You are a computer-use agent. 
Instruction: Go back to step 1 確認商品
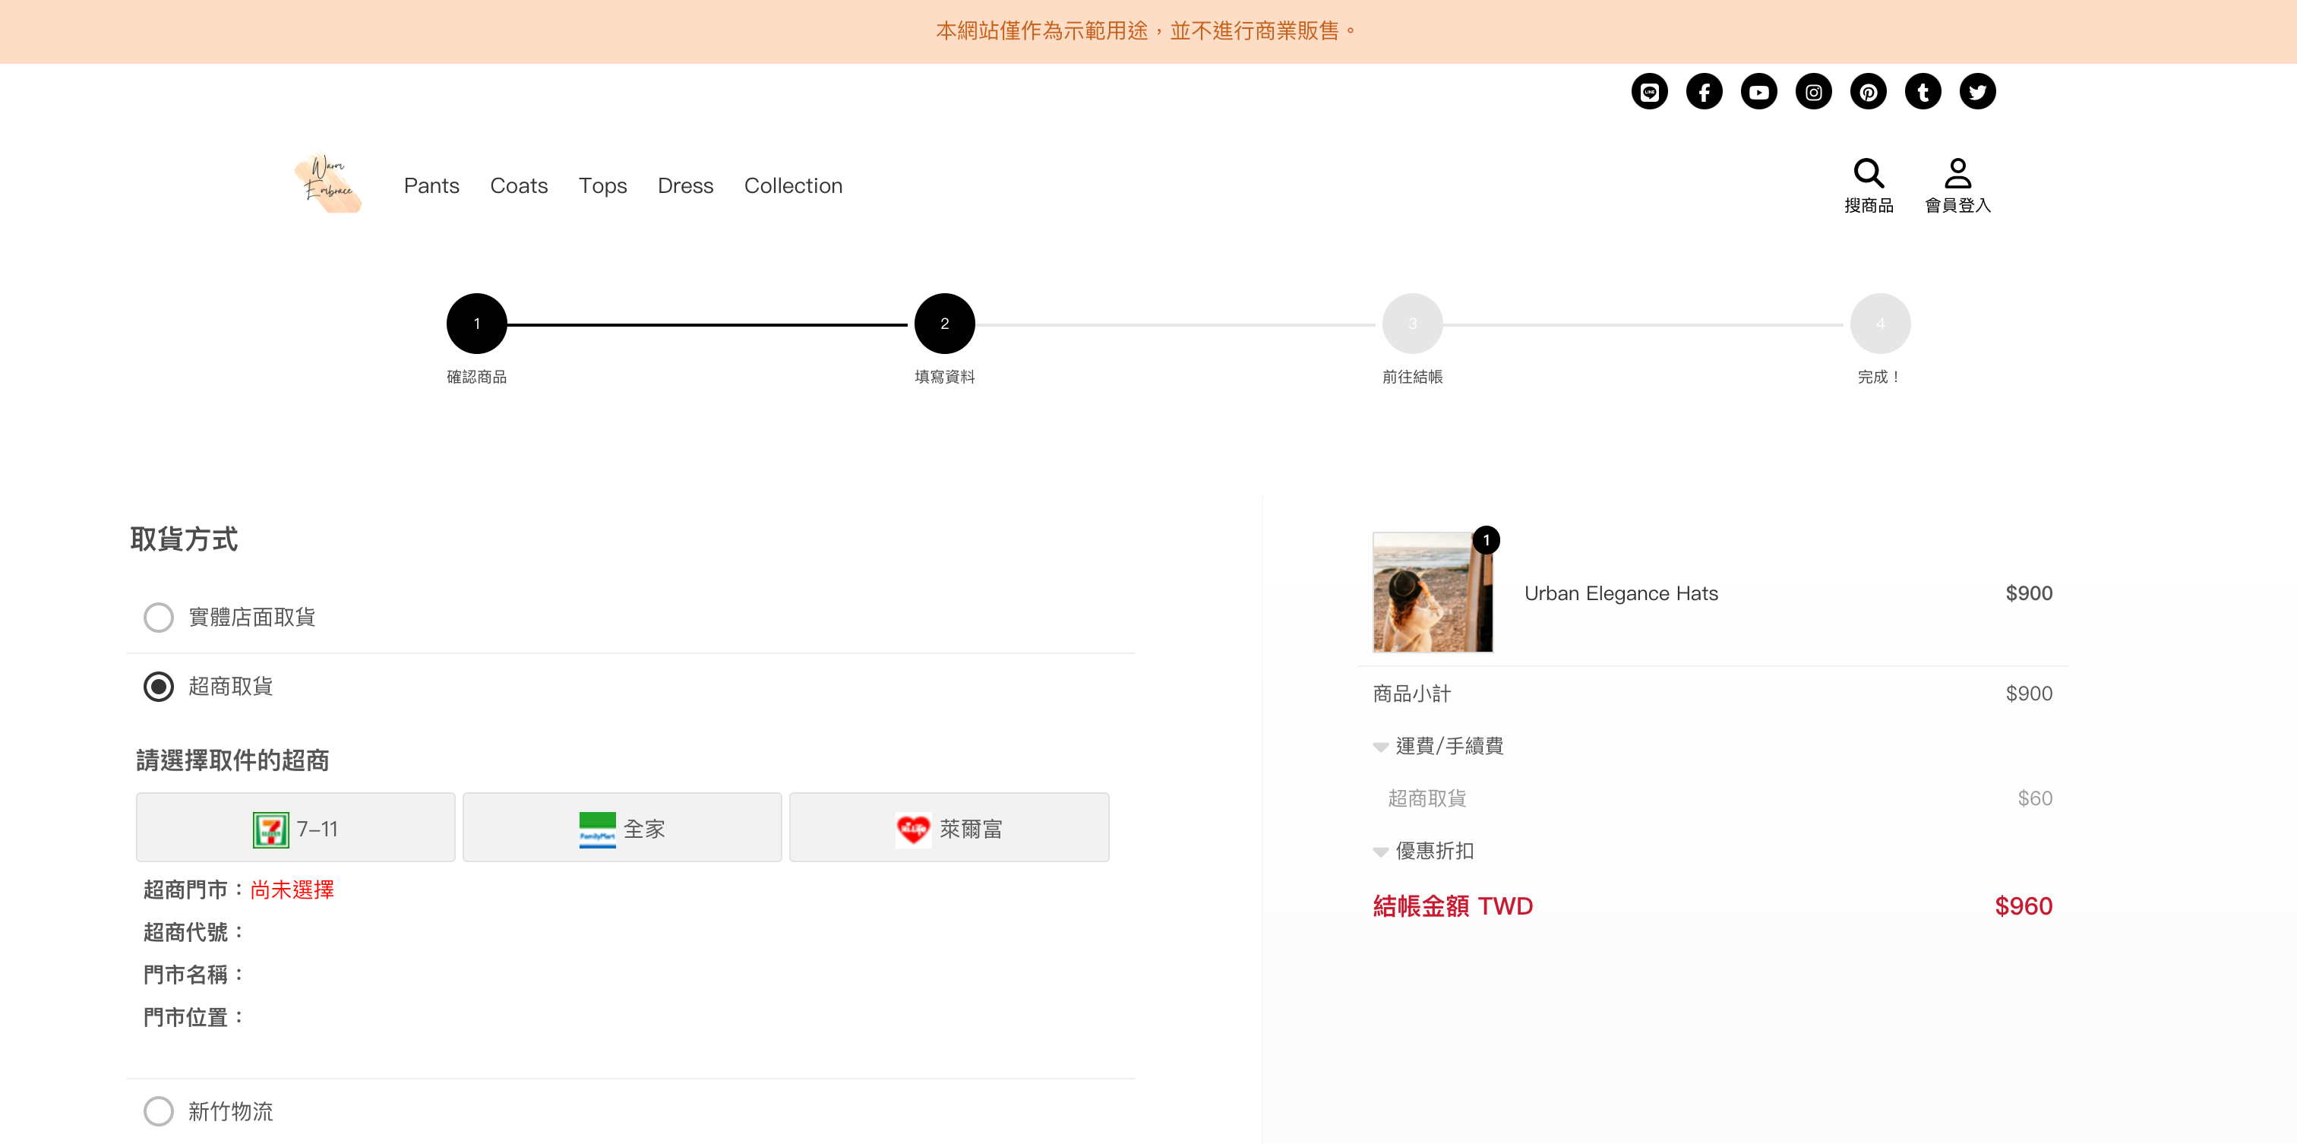(476, 324)
